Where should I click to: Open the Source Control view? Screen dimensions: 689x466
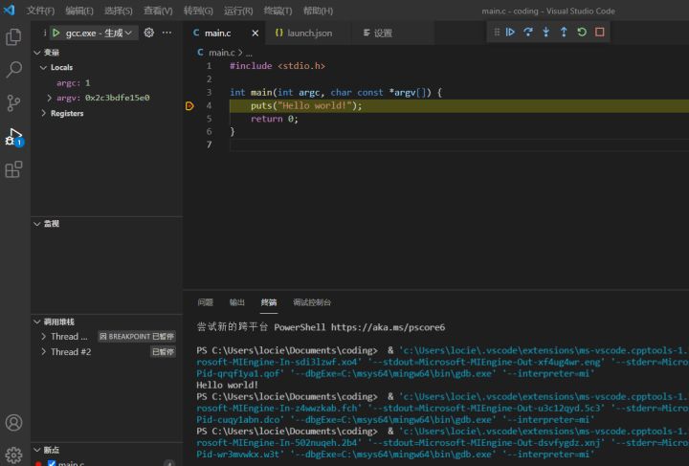point(14,102)
